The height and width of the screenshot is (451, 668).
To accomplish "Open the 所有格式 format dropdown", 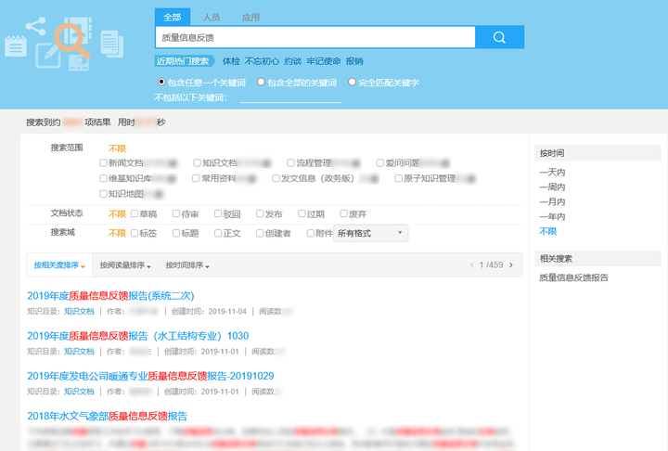I will tap(370, 233).
